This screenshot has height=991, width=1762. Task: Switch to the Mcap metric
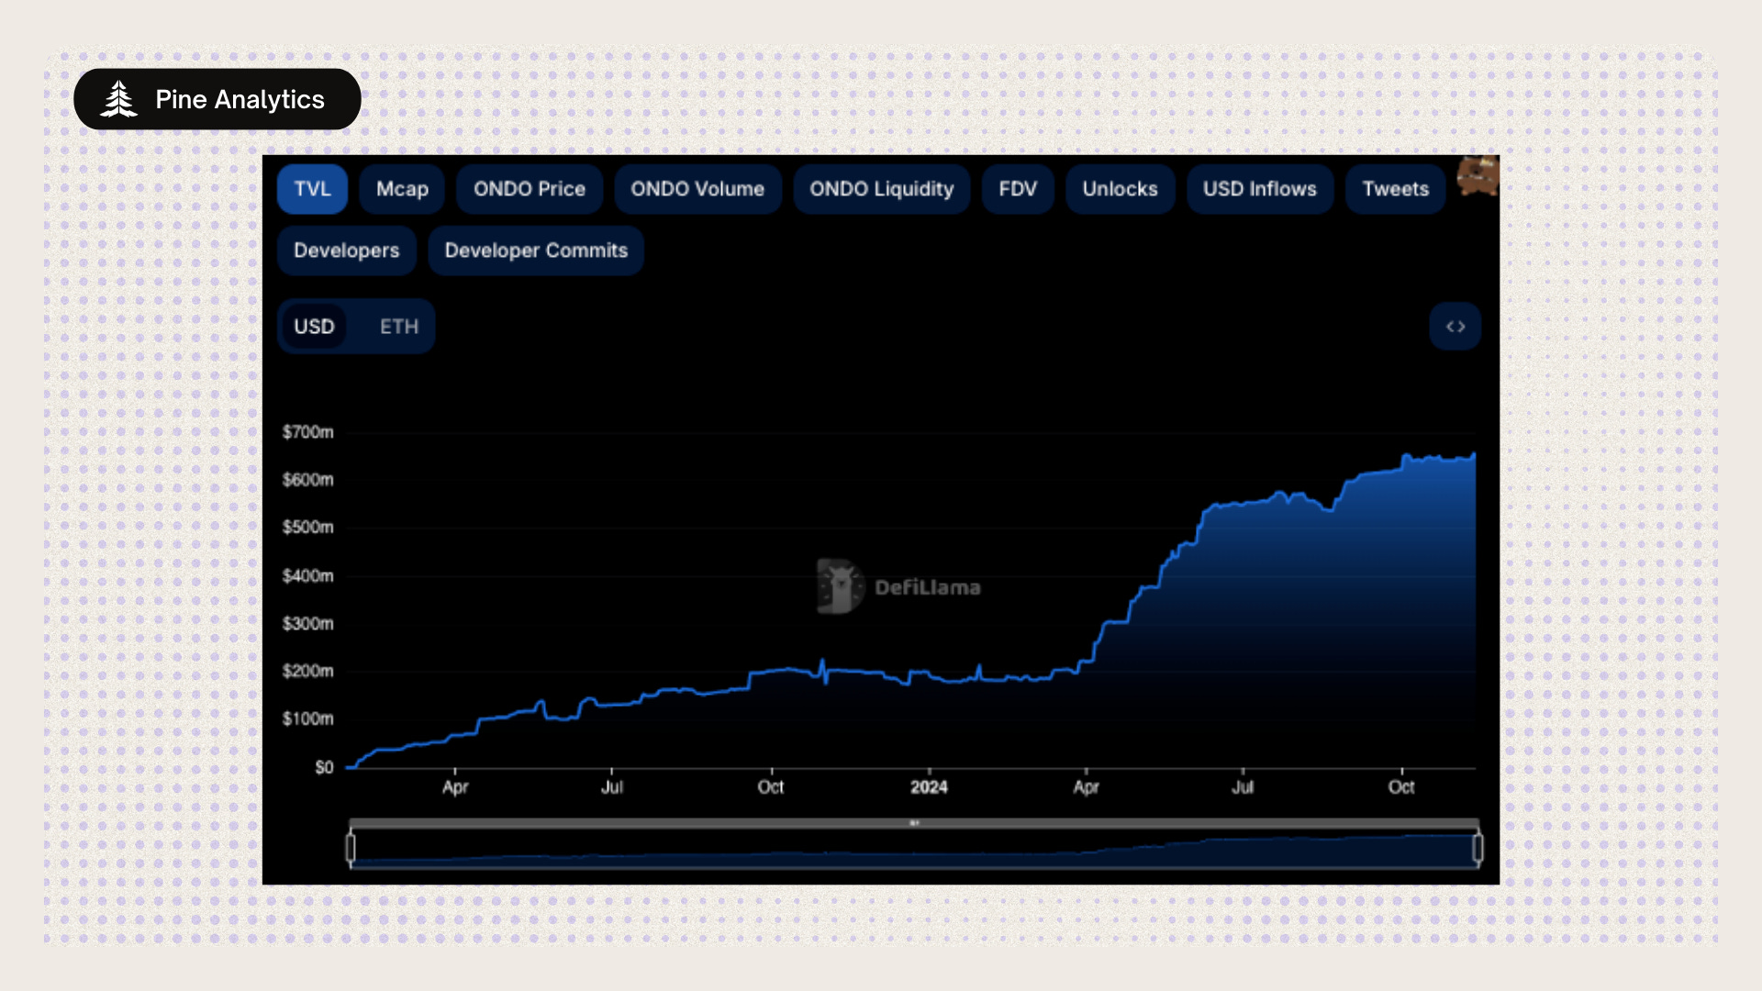pyautogui.click(x=402, y=189)
